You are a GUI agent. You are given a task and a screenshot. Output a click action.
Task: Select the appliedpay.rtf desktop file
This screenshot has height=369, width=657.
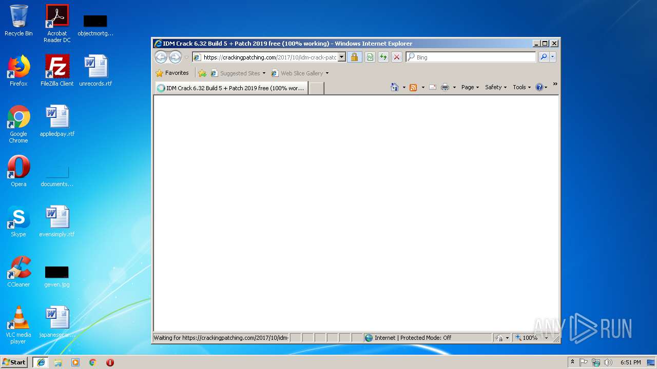(x=57, y=120)
